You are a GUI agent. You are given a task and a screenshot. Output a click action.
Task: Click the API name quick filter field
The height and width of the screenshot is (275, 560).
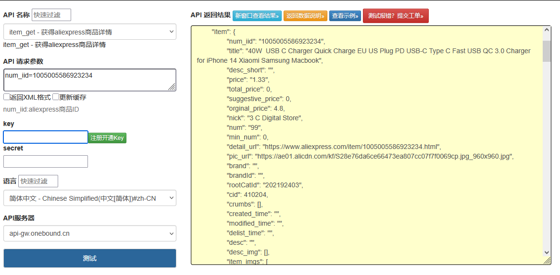point(51,14)
